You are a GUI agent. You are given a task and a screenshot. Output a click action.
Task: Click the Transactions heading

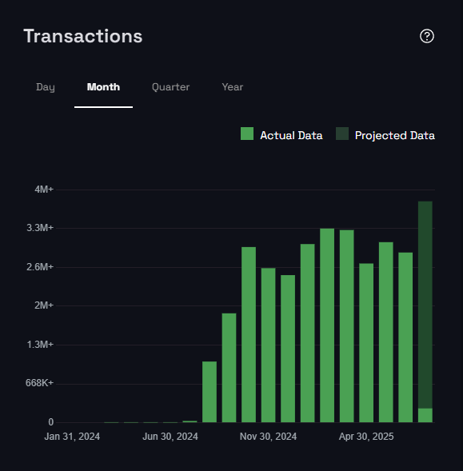click(x=83, y=36)
